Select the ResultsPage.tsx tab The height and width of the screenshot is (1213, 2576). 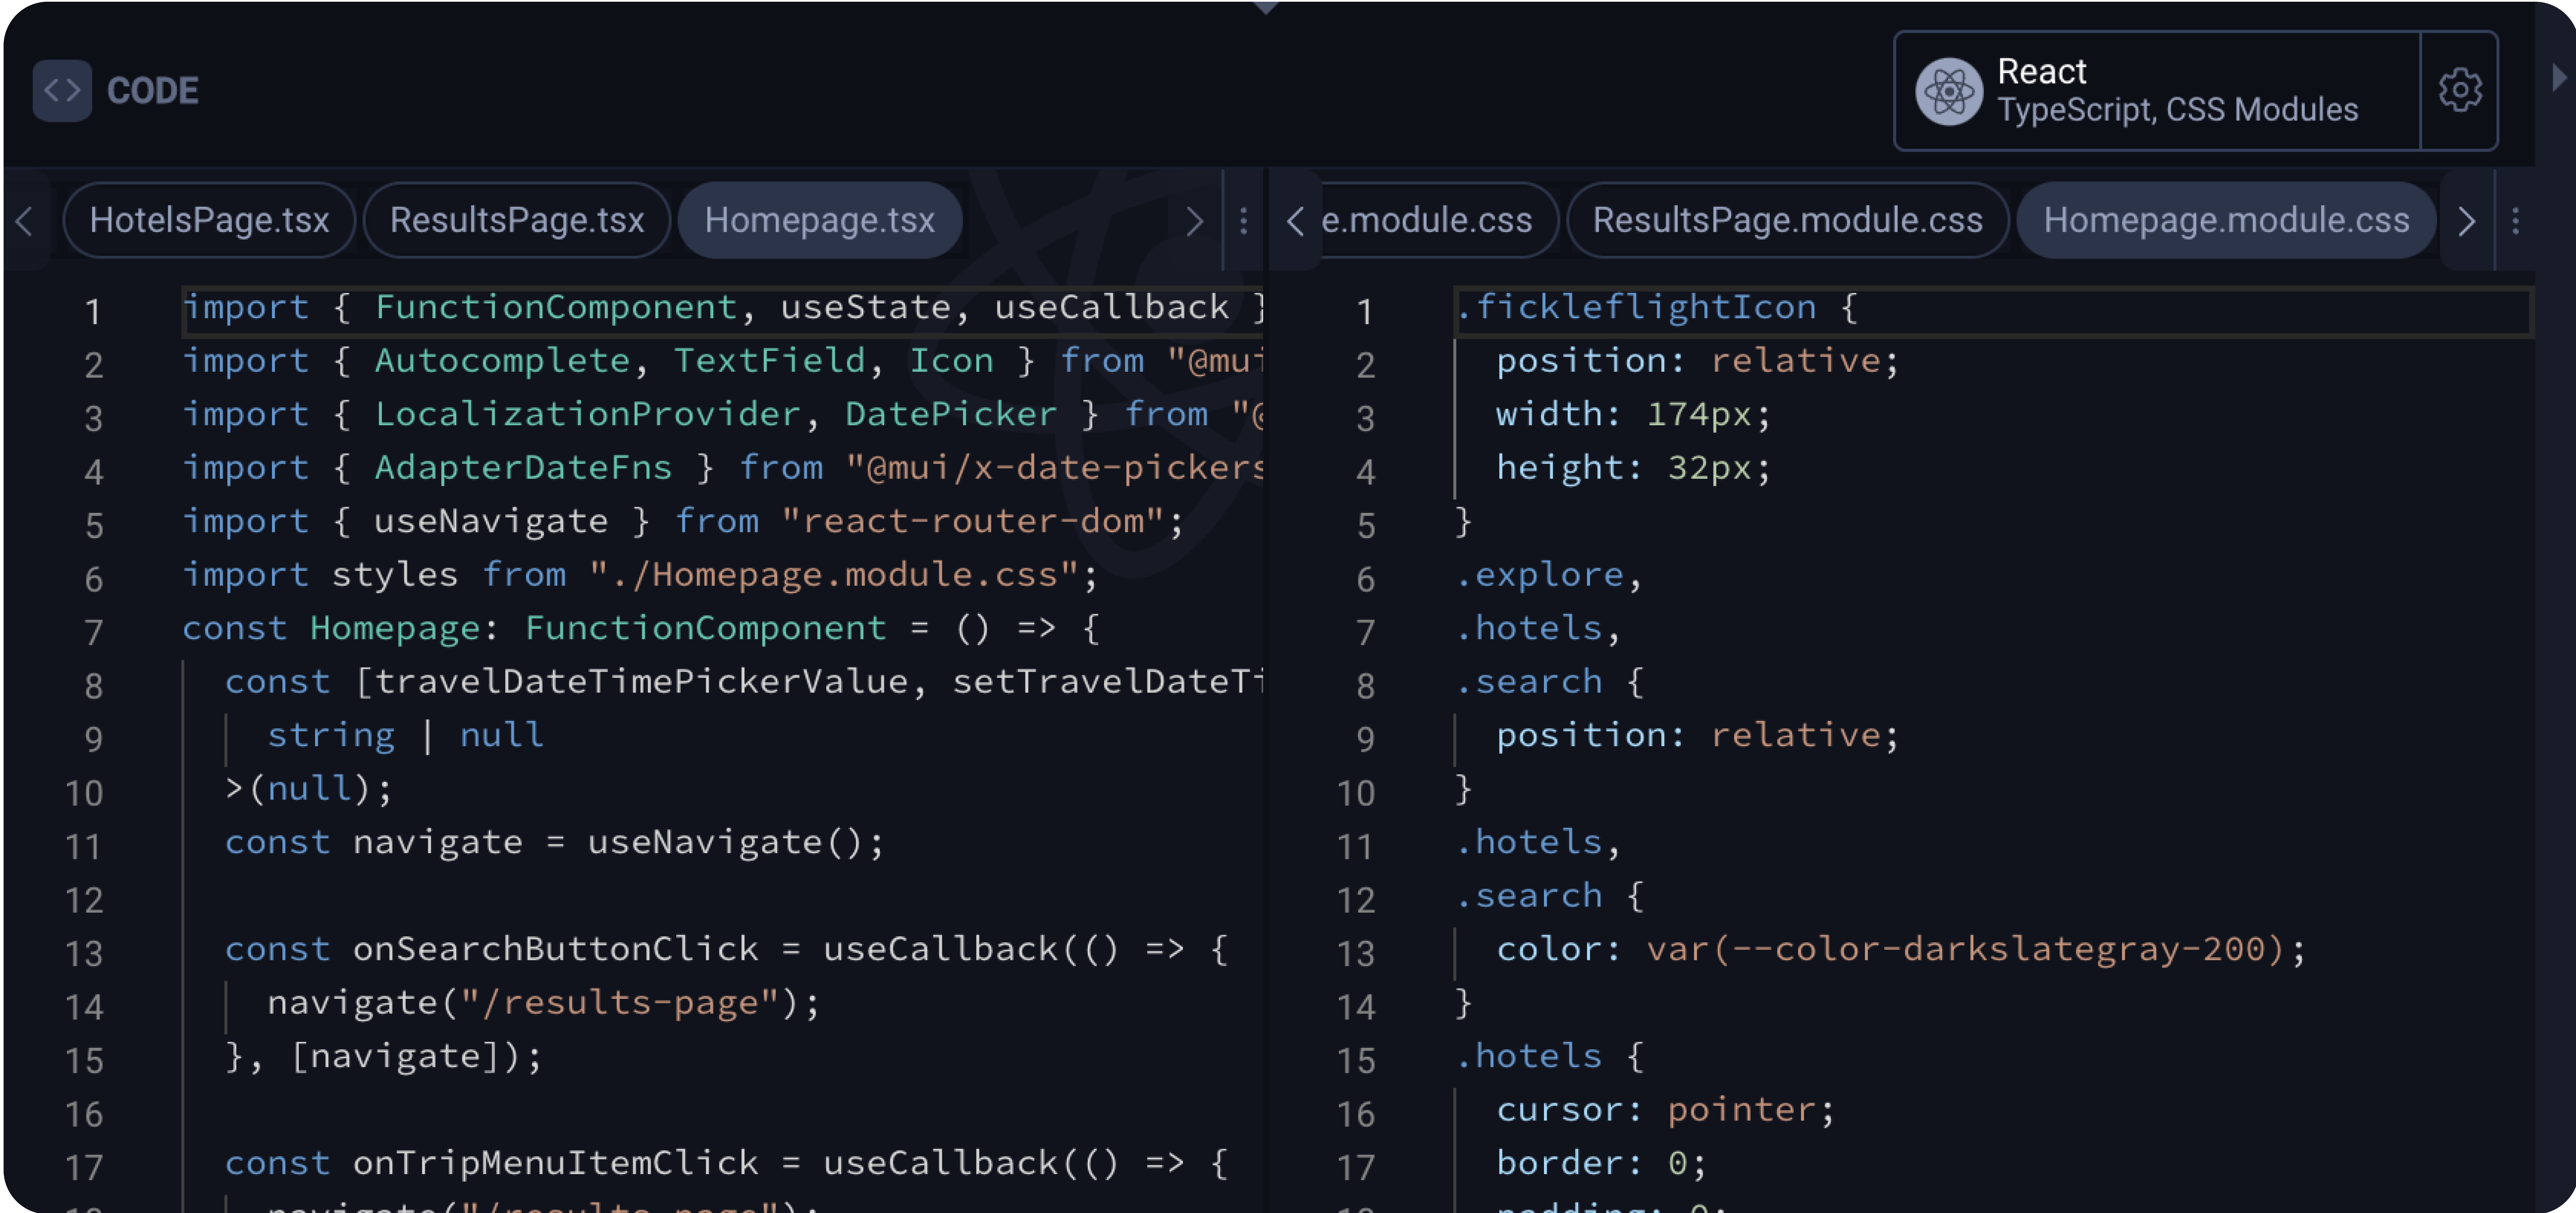click(516, 220)
